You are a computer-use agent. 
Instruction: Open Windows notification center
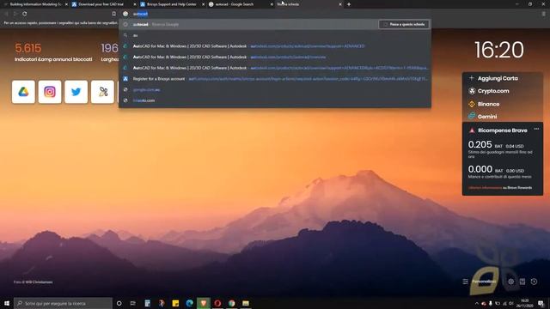(541, 303)
